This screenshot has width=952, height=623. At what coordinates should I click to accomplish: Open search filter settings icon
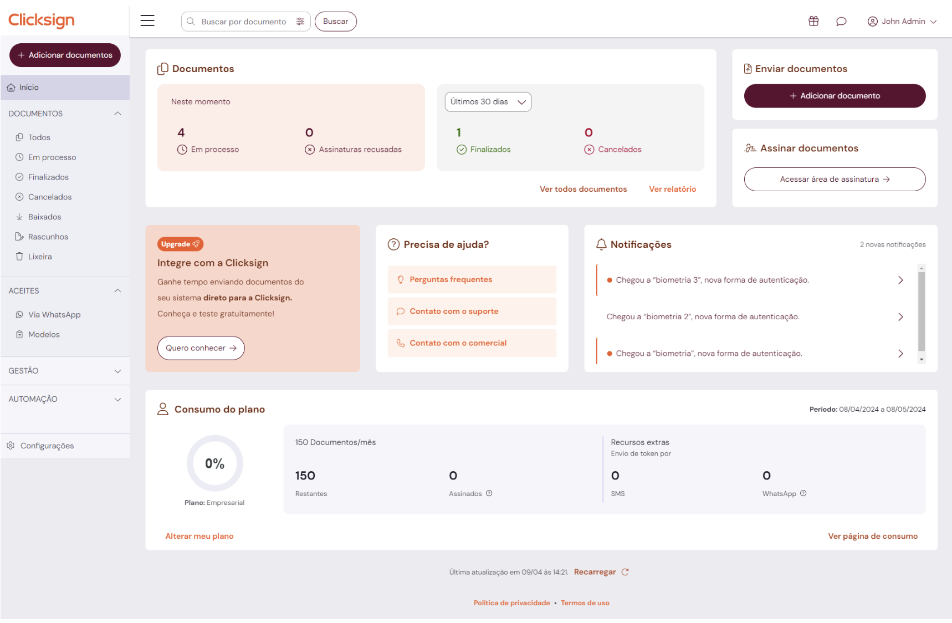click(x=300, y=21)
